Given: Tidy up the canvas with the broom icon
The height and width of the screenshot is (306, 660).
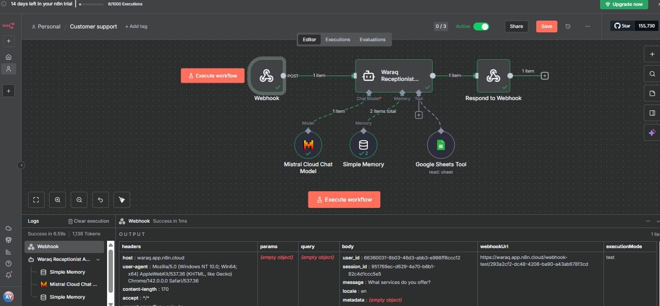Looking at the screenshot, I should pos(121,200).
